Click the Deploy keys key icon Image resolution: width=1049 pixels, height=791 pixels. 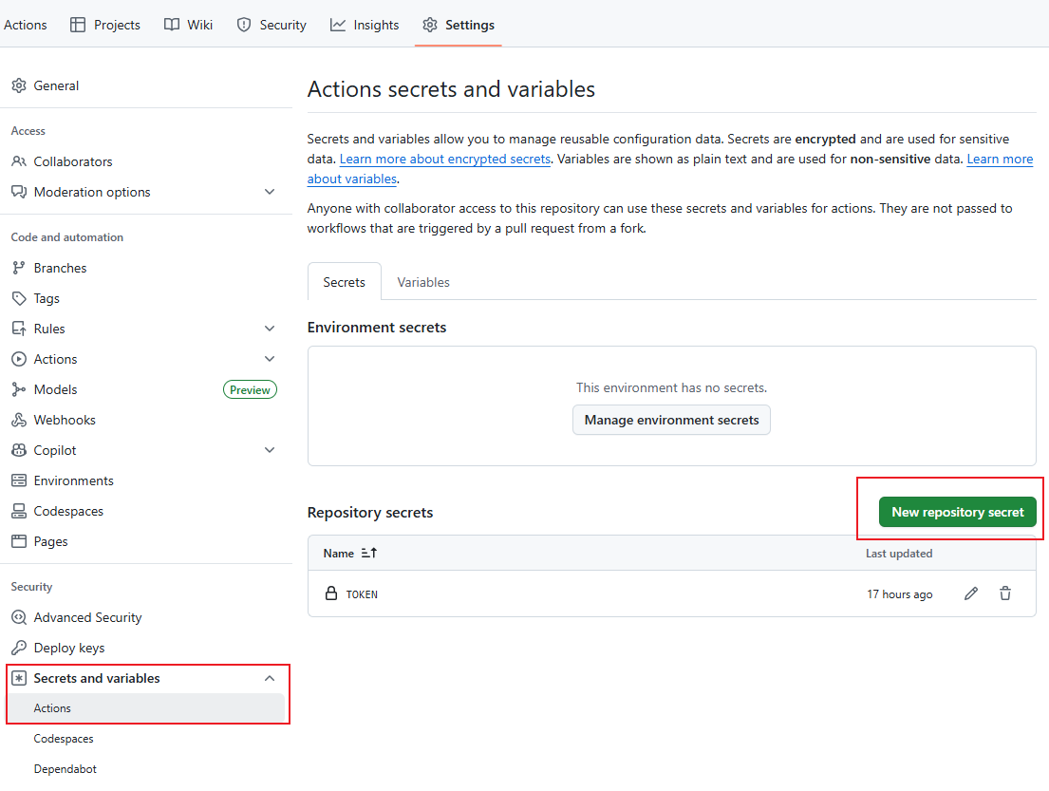point(19,648)
